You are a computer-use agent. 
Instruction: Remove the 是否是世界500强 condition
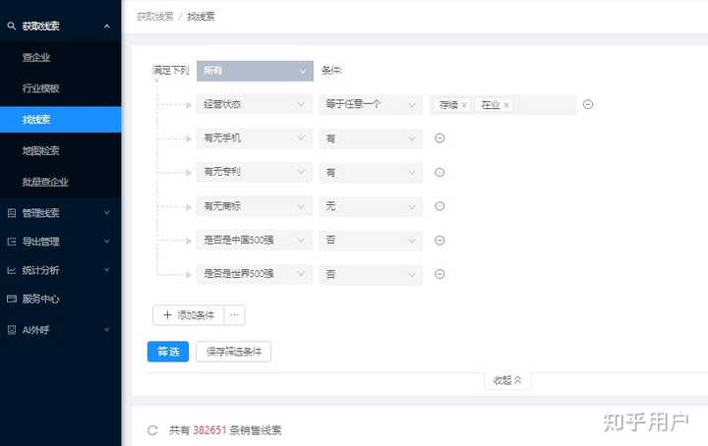pyautogui.click(x=440, y=273)
